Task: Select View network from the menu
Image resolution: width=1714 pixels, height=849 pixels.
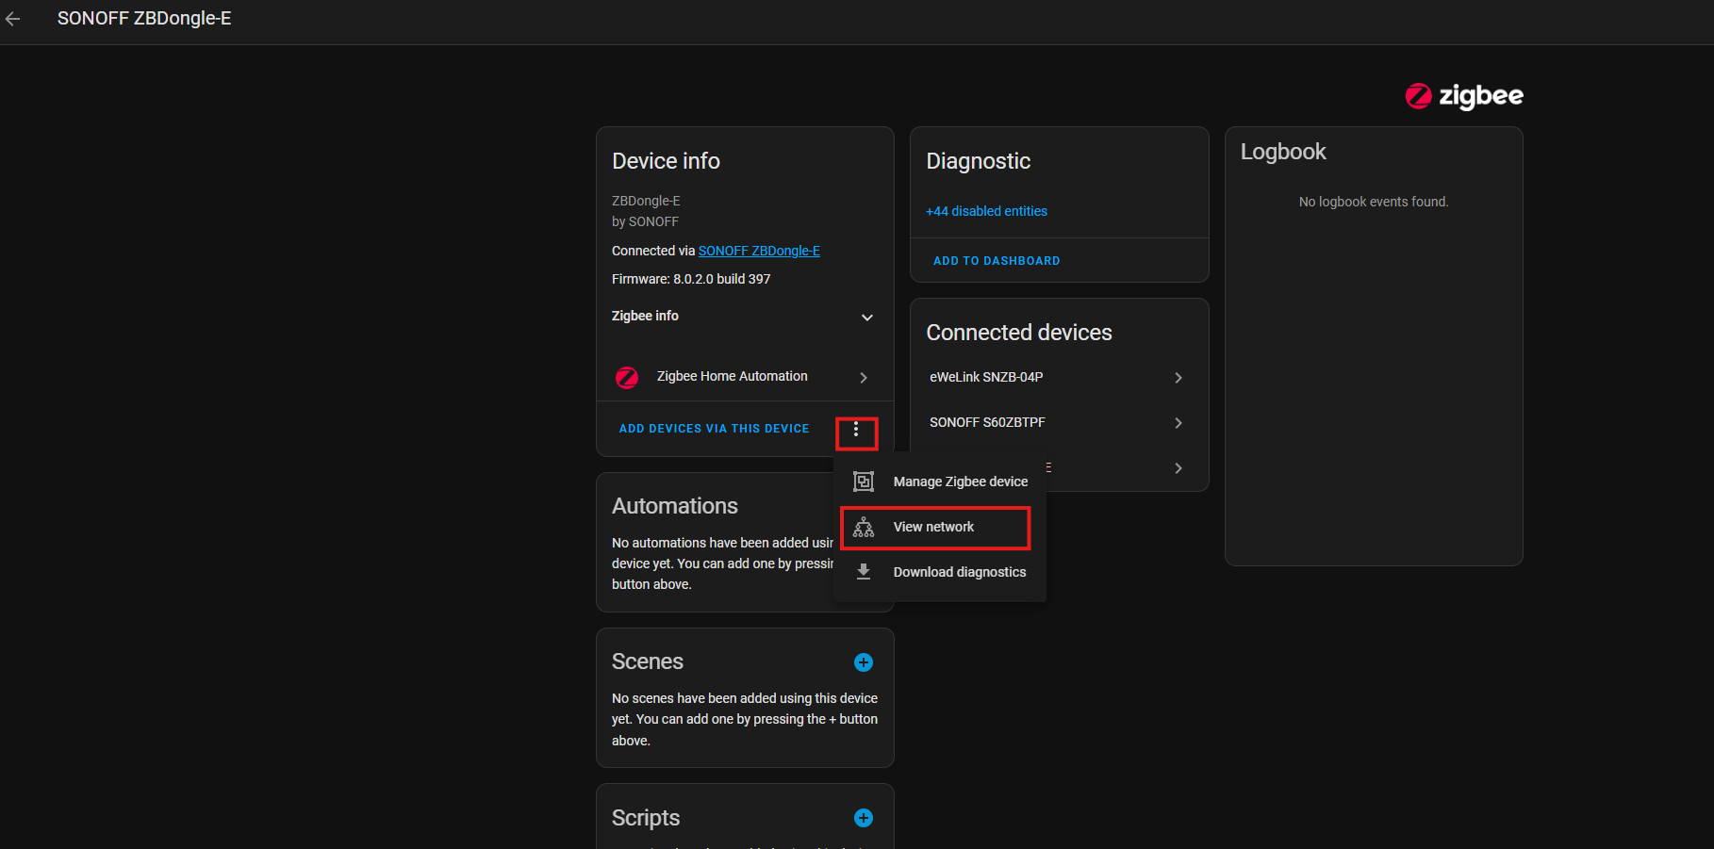Action: 933,527
